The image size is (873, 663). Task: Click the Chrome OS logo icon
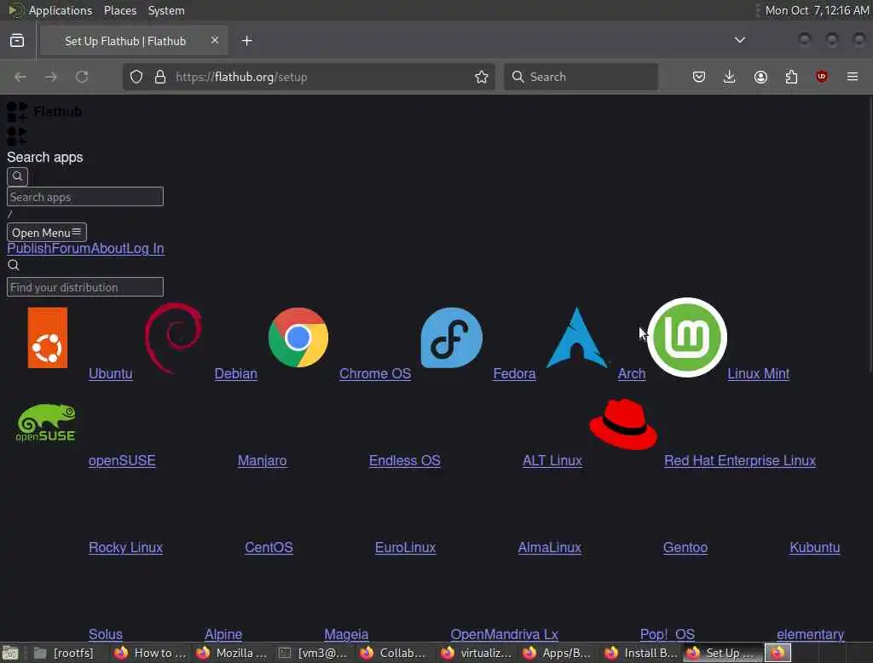click(298, 337)
